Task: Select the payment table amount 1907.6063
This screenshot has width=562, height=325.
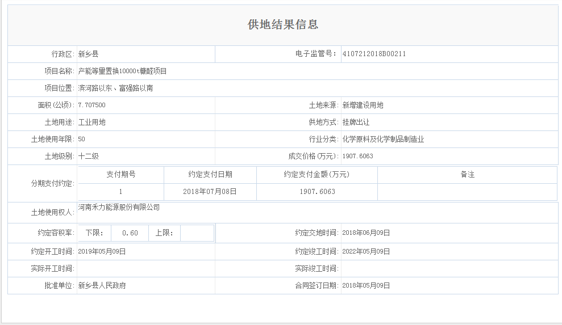Action: [317, 192]
